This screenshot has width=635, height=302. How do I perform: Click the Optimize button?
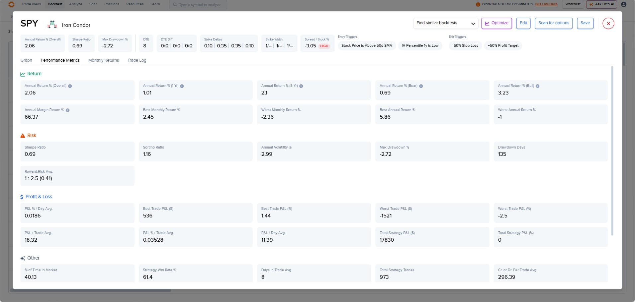(497, 23)
